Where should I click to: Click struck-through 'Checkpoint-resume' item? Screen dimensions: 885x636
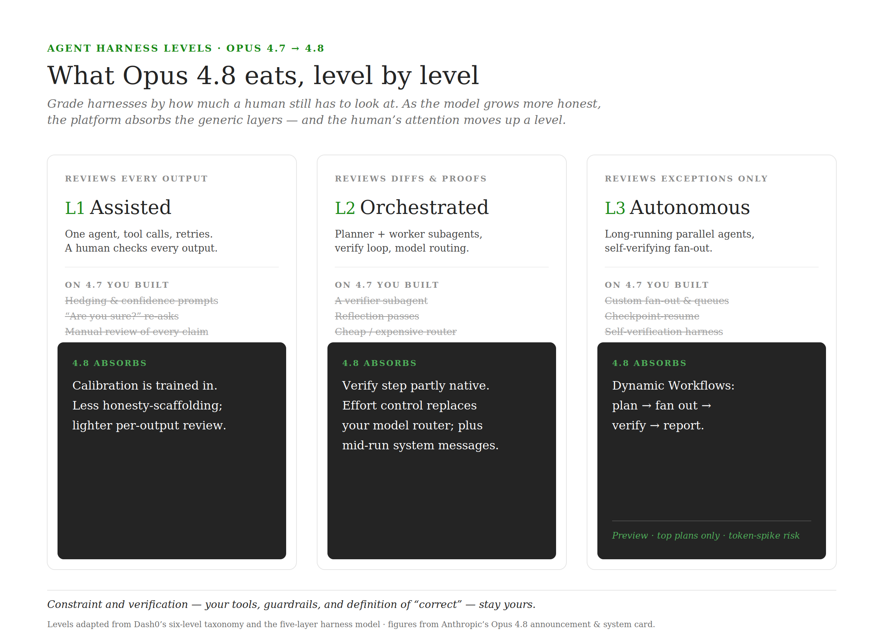pyautogui.click(x=652, y=316)
